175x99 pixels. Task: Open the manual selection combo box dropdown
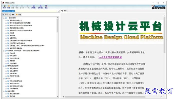(x=58, y=11)
